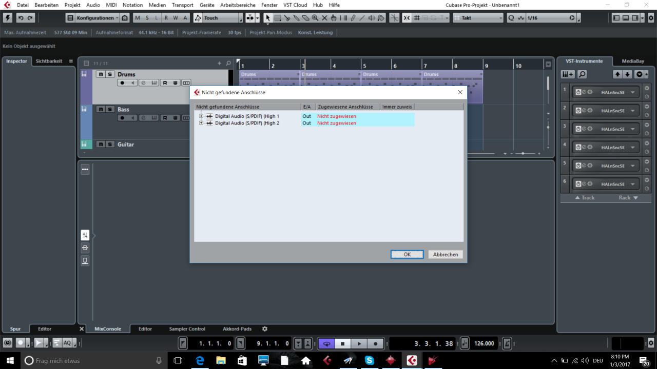Search VST instruments with magnifier icon
The width and height of the screenshot is (657, 369).
(x=582, y=74)
